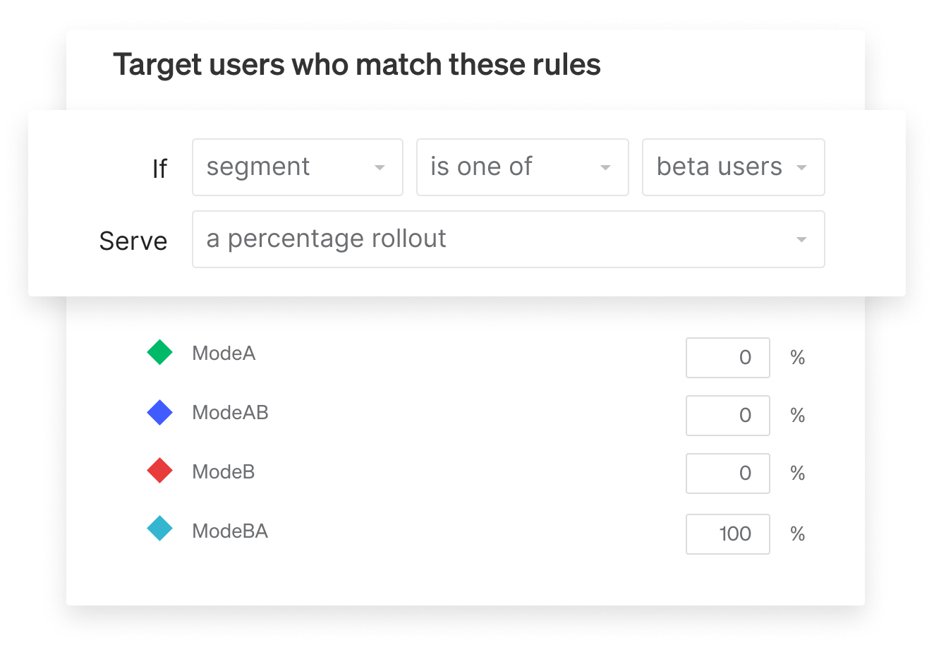The width and height of the screenshot is (934, 645).
Task: Click the ModeBA percentage field showing 100
Action: (727, 534)
